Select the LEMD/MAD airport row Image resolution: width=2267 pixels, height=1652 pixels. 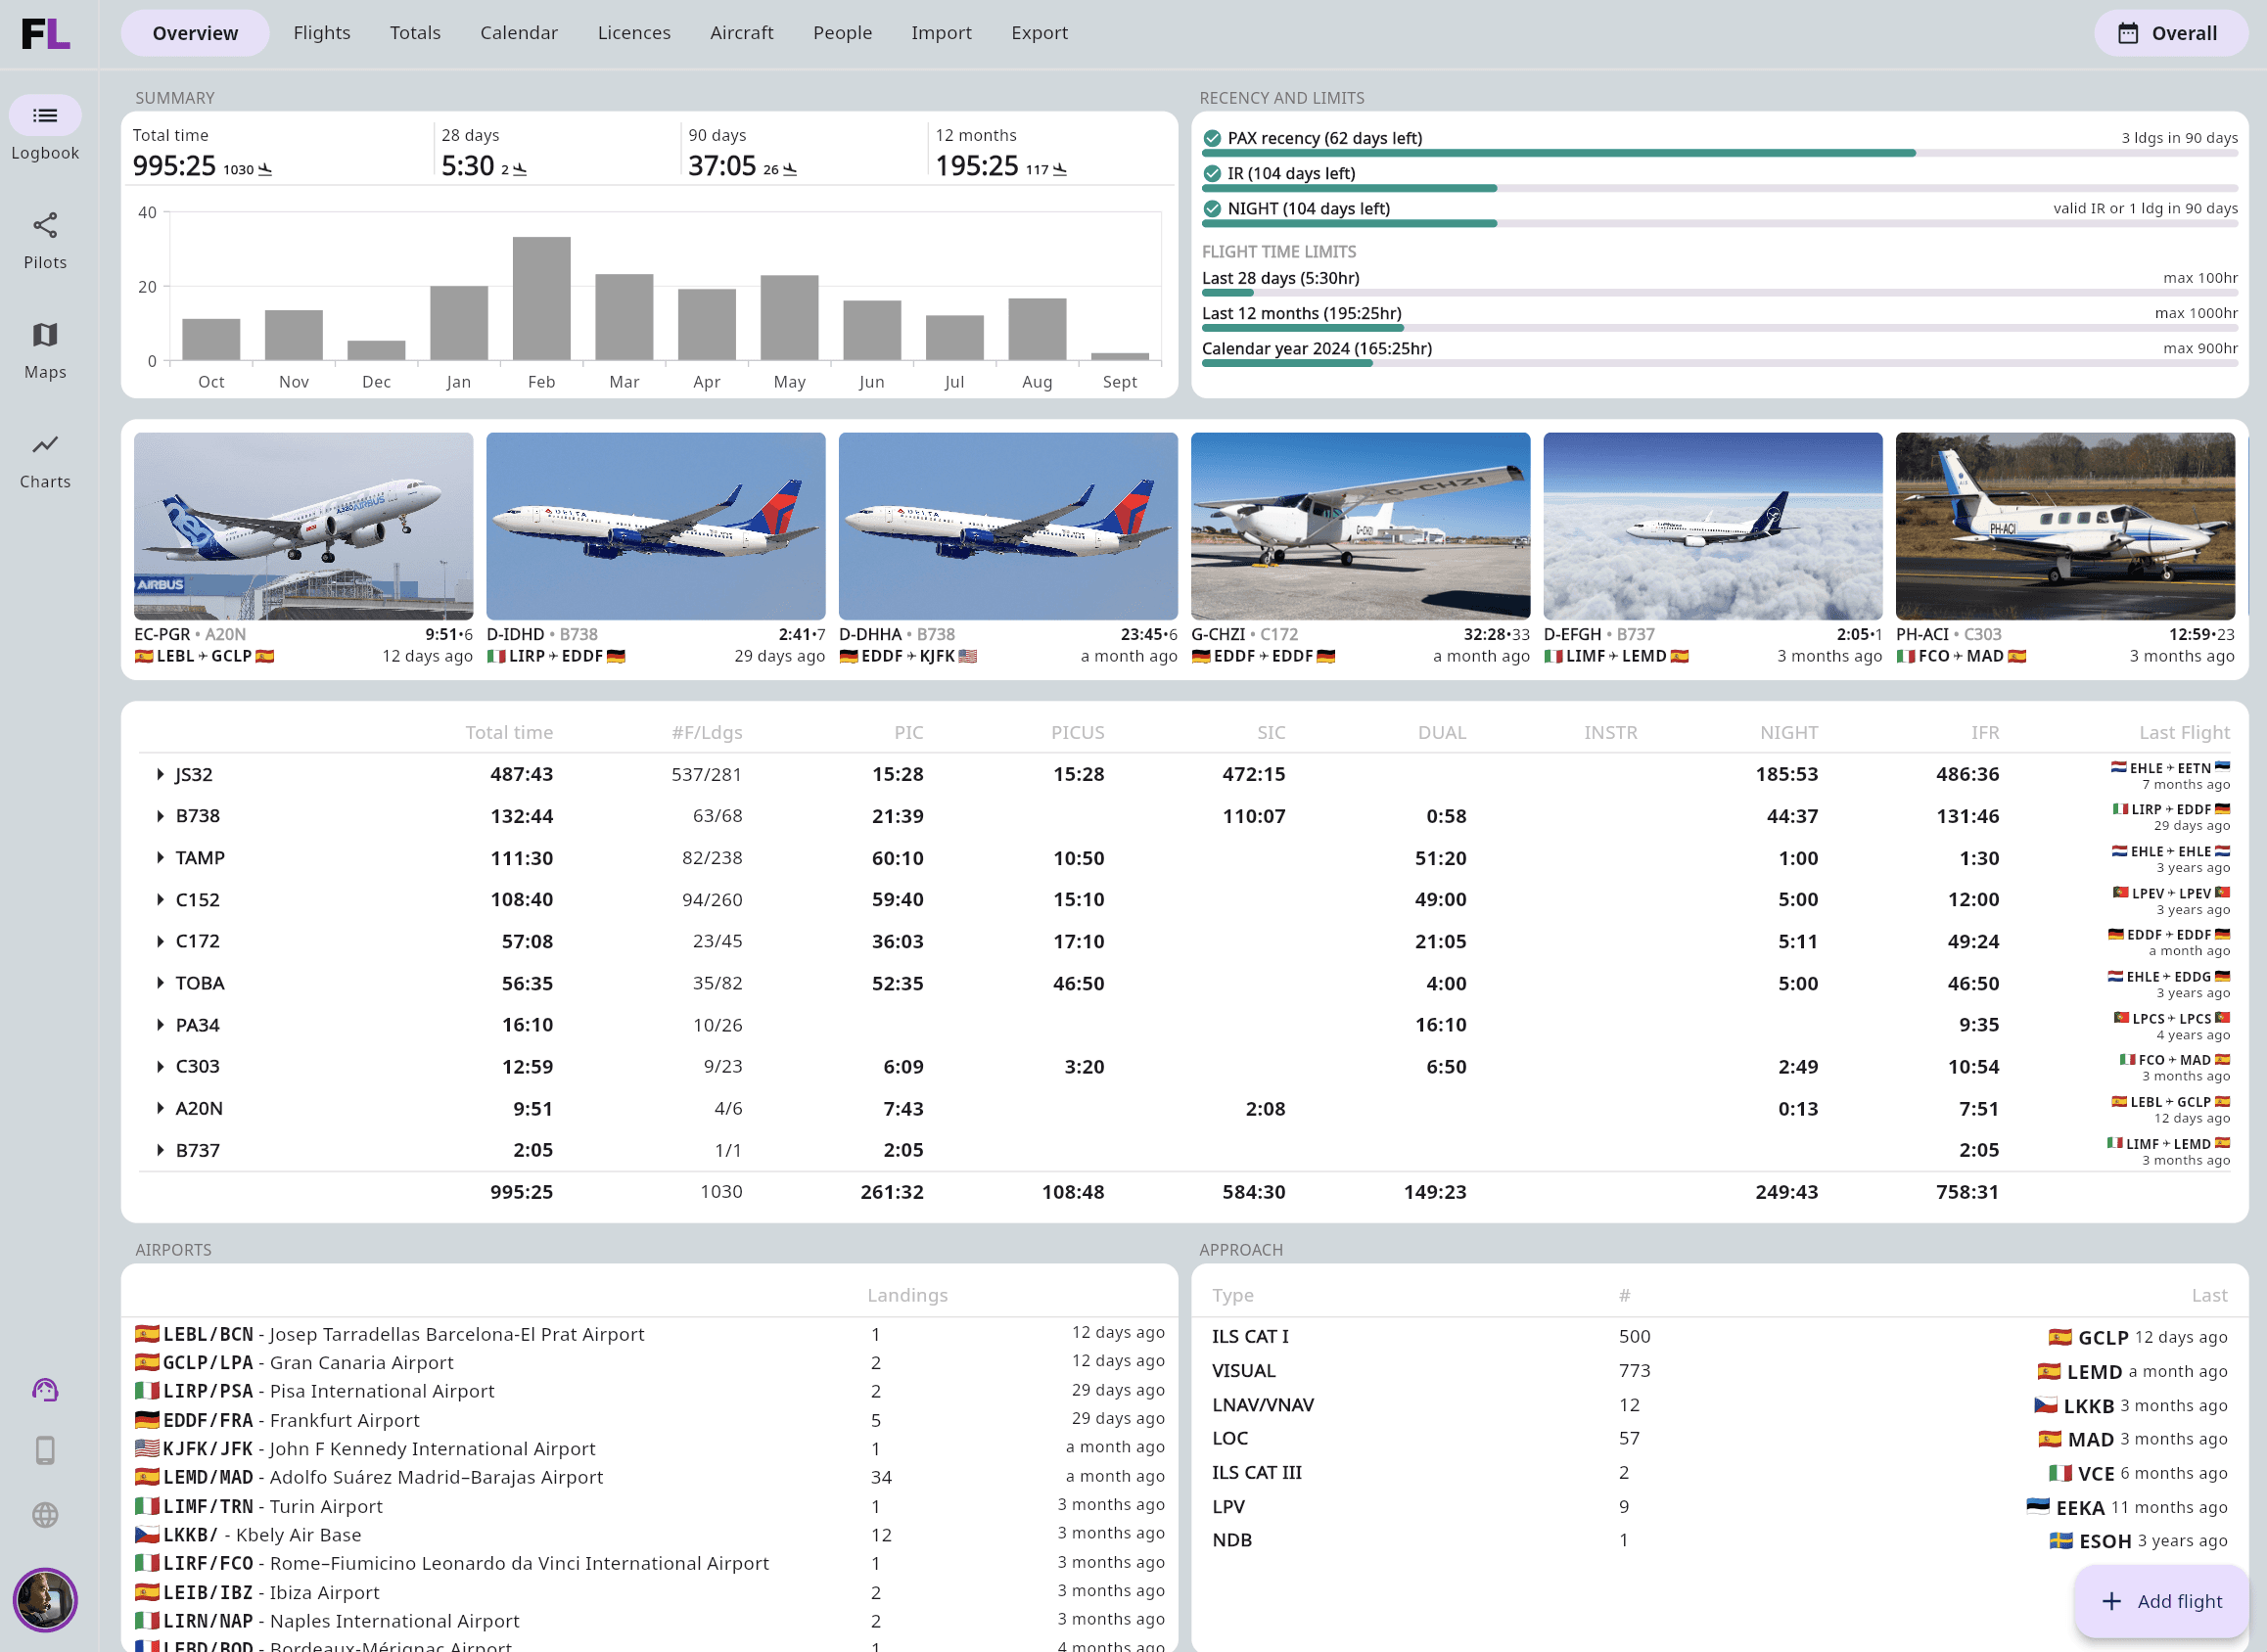pyautogui.click(x=650, y=1477)
